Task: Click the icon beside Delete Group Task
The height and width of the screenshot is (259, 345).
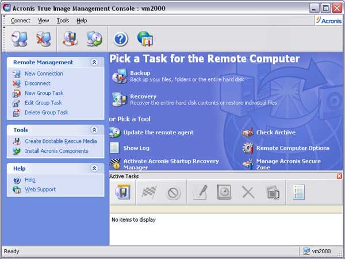Action: (17, 113)
